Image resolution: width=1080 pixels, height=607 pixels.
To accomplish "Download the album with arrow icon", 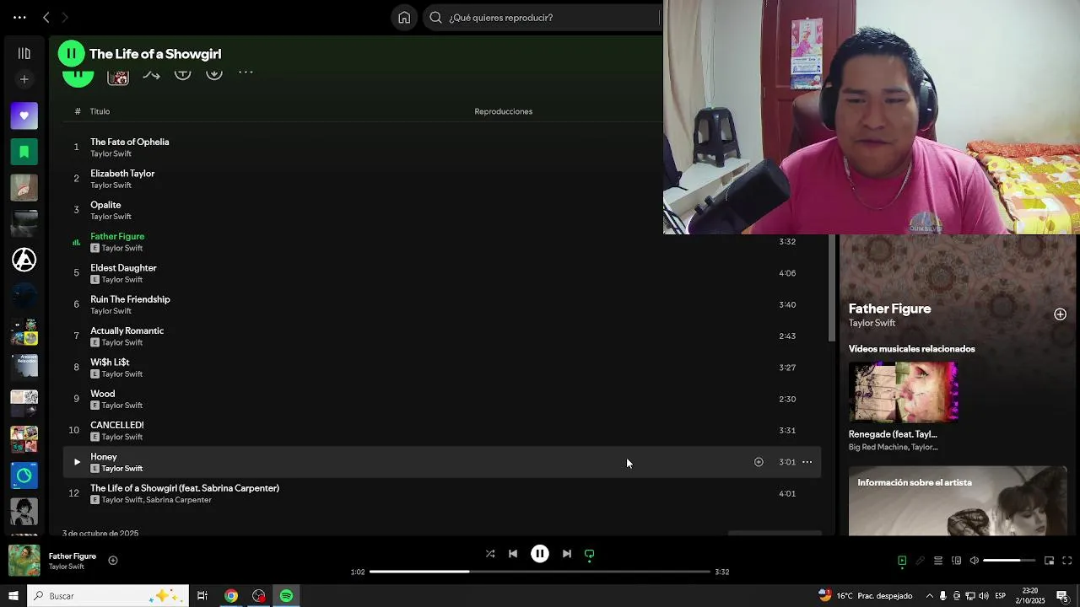I will coord(214,74).
